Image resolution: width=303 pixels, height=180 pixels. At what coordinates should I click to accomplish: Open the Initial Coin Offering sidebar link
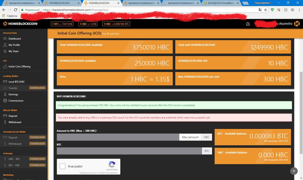[x=19, y=66]
